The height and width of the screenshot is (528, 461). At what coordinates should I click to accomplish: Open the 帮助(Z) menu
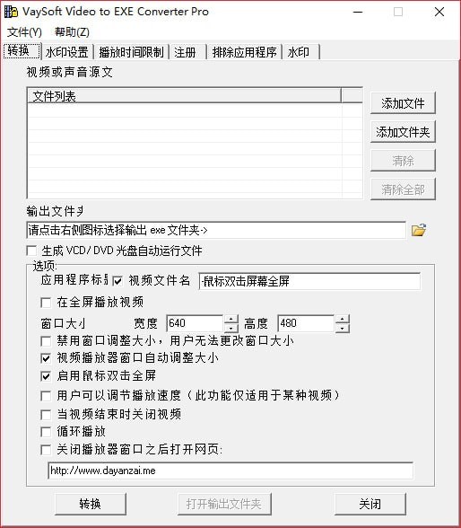tap(72, 32)
